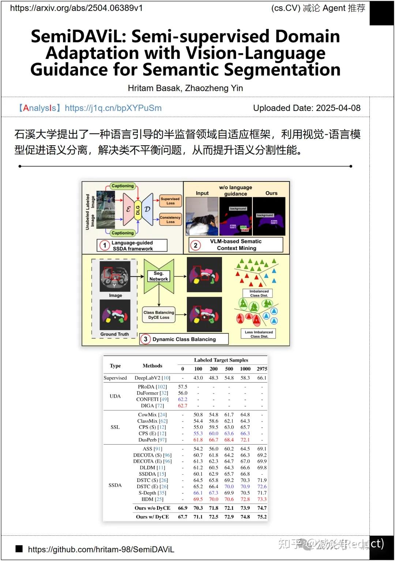Click the 62.7 value in DIGA row
This screenshot has width=395, height=561.
(x=183, y=405)
